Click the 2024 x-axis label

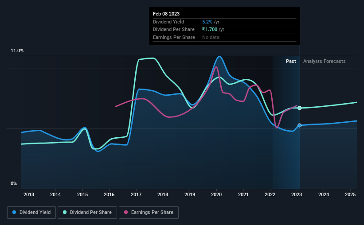(324, 194)
